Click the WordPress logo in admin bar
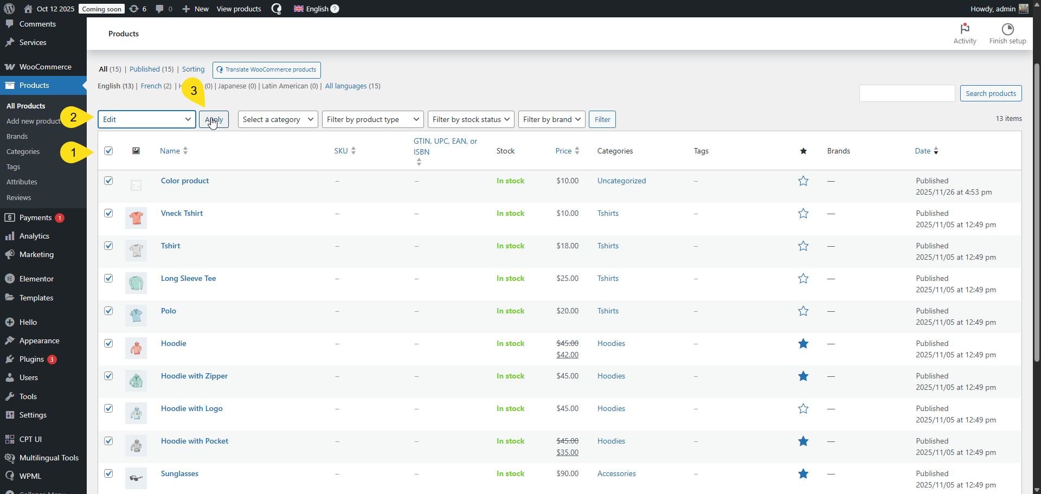 (x=9, y=9)
